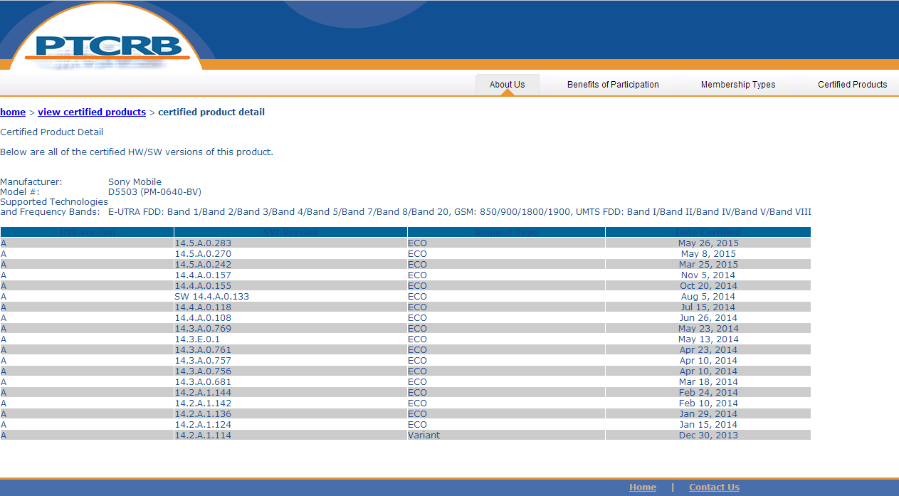Select the May 23, 2014 certification date
Screen dimensions: 899x496
point(708,329)
